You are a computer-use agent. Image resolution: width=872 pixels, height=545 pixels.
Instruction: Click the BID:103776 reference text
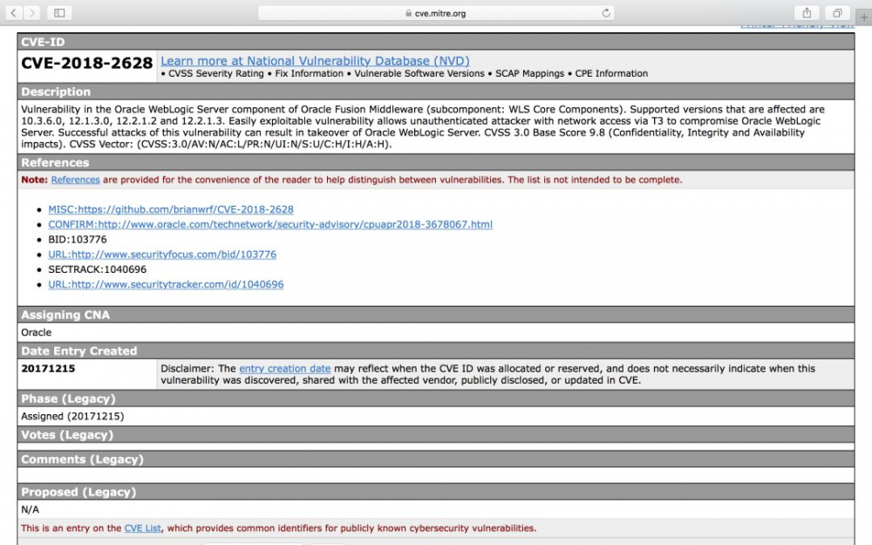78,239
